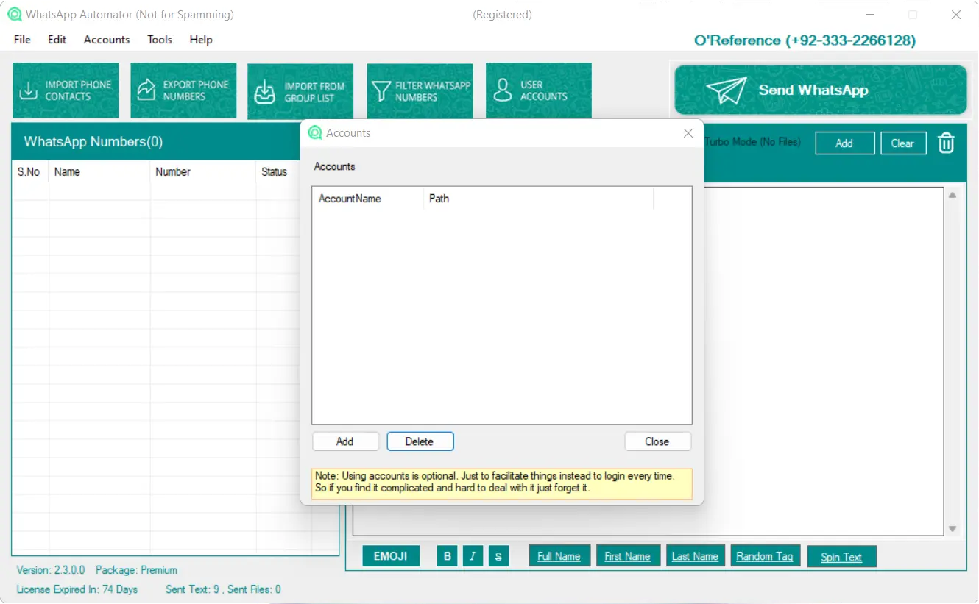Insert the First Name tag
Viewport: 979px width, 604px height.
click(x=627, y=556)
